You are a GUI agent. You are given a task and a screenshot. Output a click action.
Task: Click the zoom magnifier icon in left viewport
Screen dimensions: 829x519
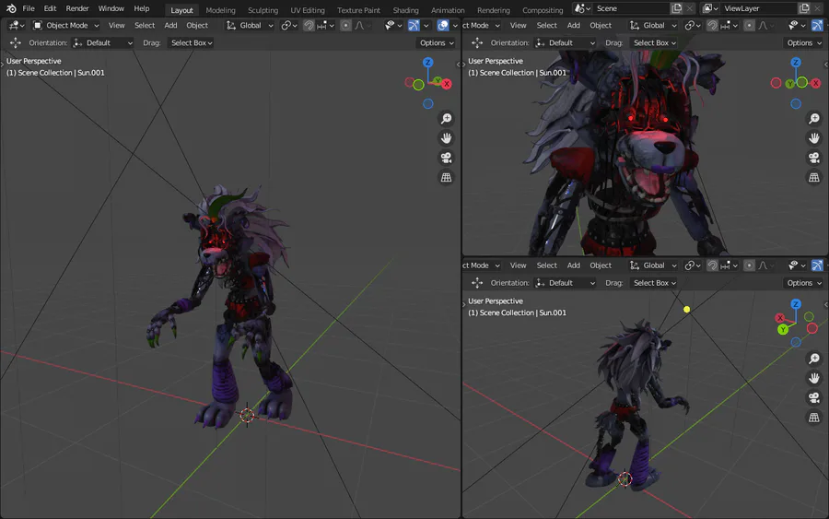click(x=446, y=119)
